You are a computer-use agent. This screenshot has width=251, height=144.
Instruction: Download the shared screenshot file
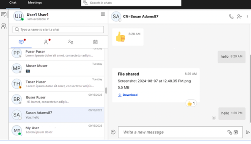tap(128, 95)
